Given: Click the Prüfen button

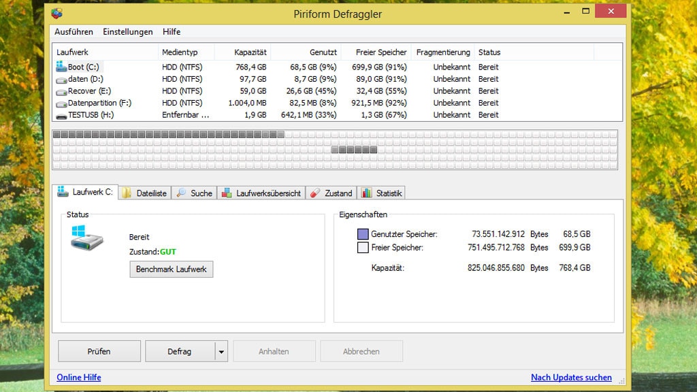Looking at the screenshot, I should pyautogui.click(x=99, y=351).
